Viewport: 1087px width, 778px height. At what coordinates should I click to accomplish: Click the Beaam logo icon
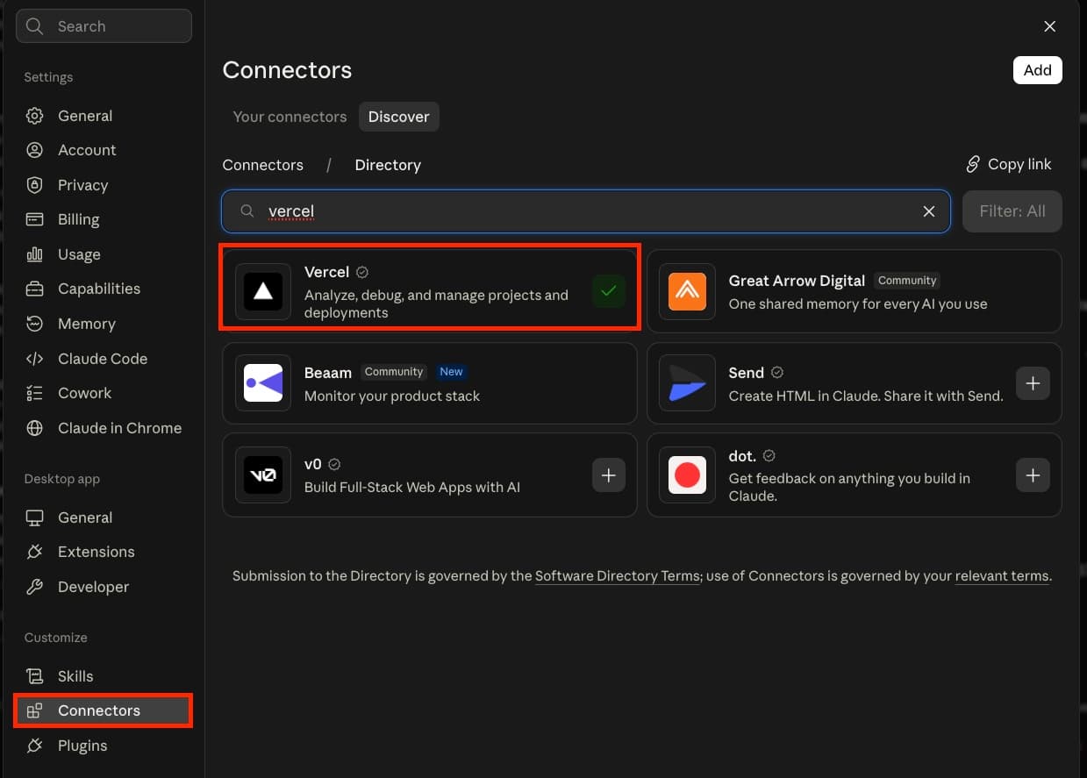[x=263, y=383]
